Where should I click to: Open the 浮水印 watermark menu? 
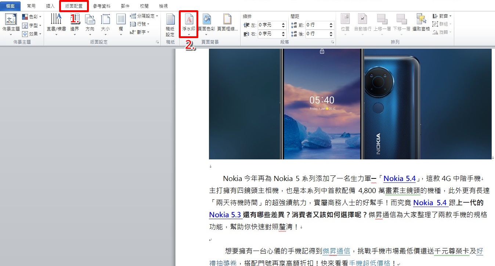(x=189, y=25)
